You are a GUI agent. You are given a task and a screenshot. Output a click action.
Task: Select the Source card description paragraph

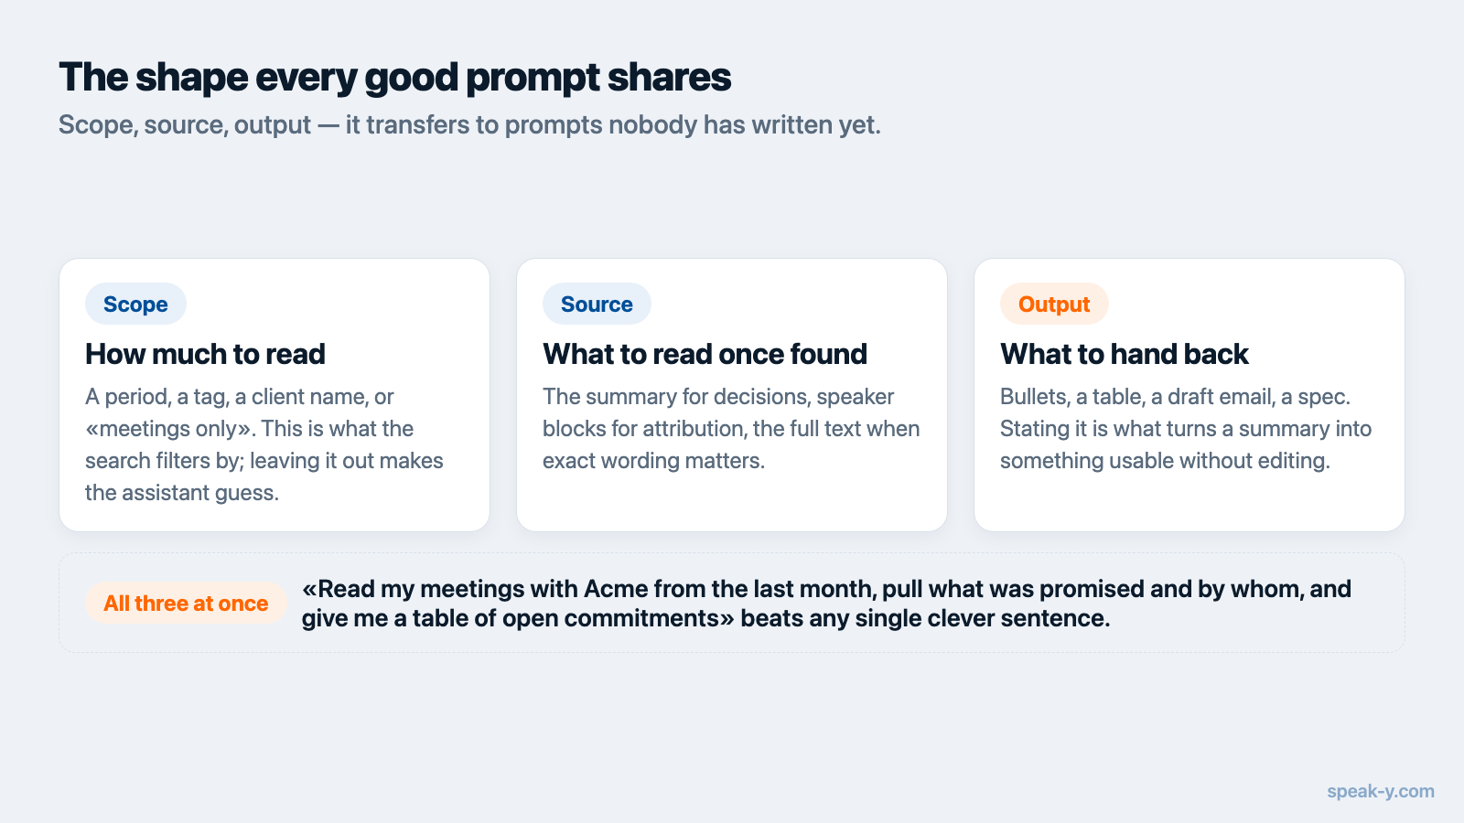731,428
